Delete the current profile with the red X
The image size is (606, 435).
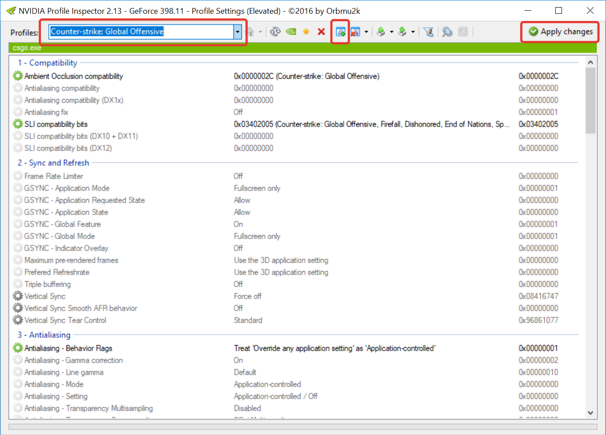pyautogui.click(x=321, y=32)
